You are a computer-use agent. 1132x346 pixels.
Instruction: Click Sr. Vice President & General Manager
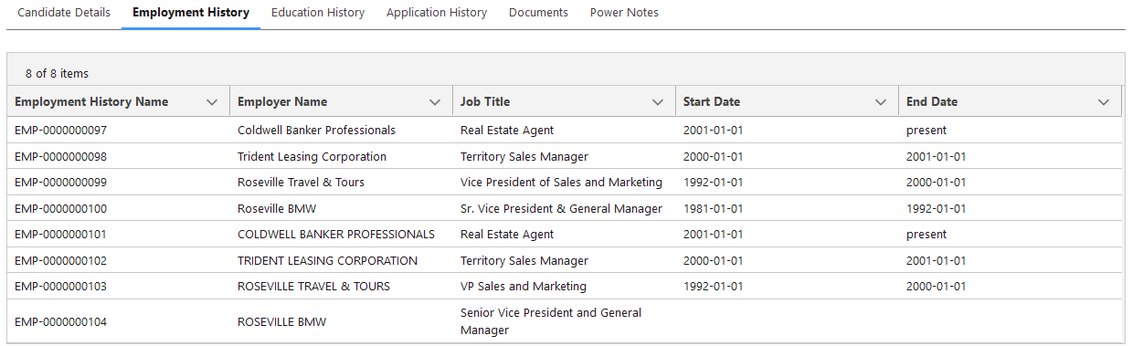[x=561, y=208]
